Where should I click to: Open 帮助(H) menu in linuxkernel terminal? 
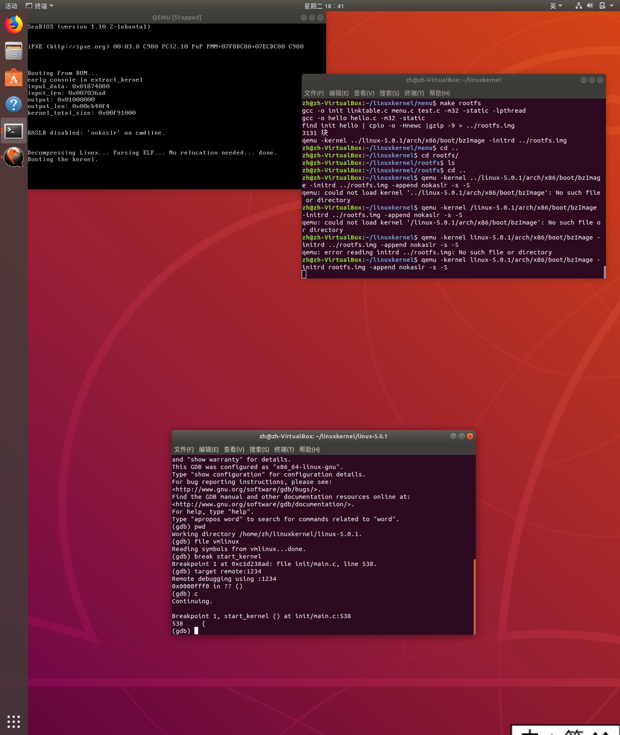439,93
